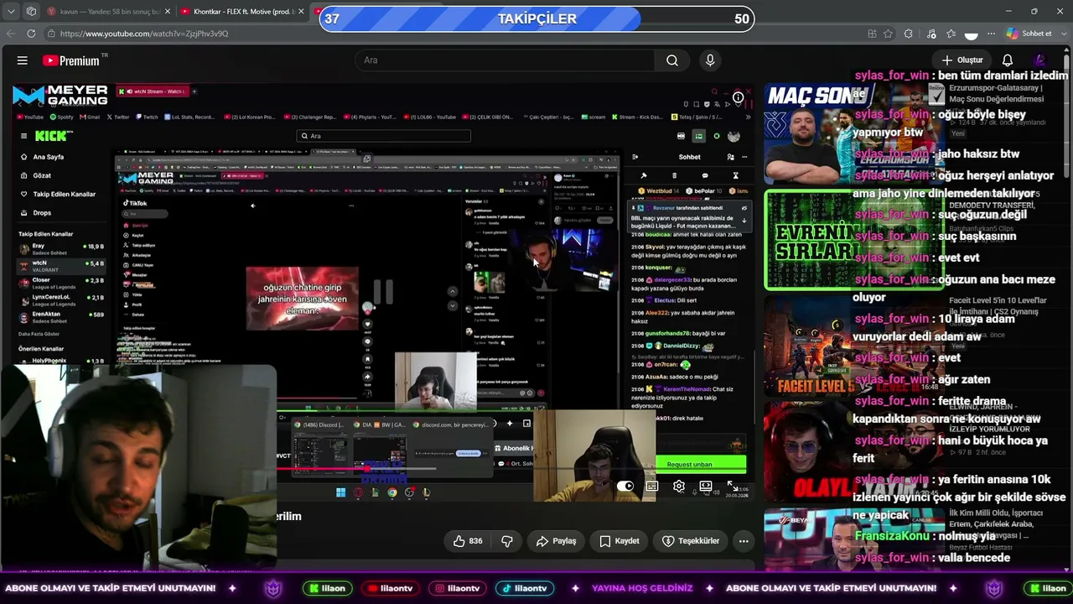Screen dimensions: 1073x604
Task: Open the LynxCerezLoL channel in Kick list
Action: point(62,299)
